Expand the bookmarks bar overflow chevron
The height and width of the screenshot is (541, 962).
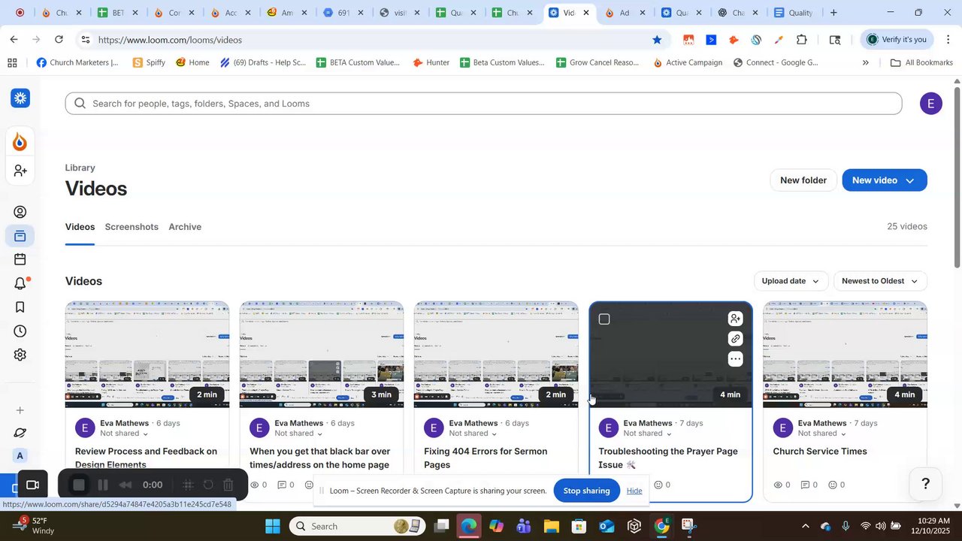(866, 63)
